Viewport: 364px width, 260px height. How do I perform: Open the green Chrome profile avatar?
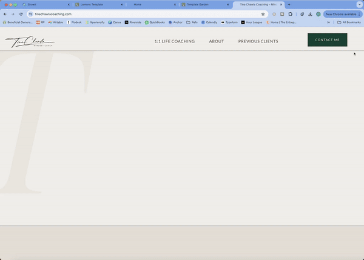pos(318,14)
